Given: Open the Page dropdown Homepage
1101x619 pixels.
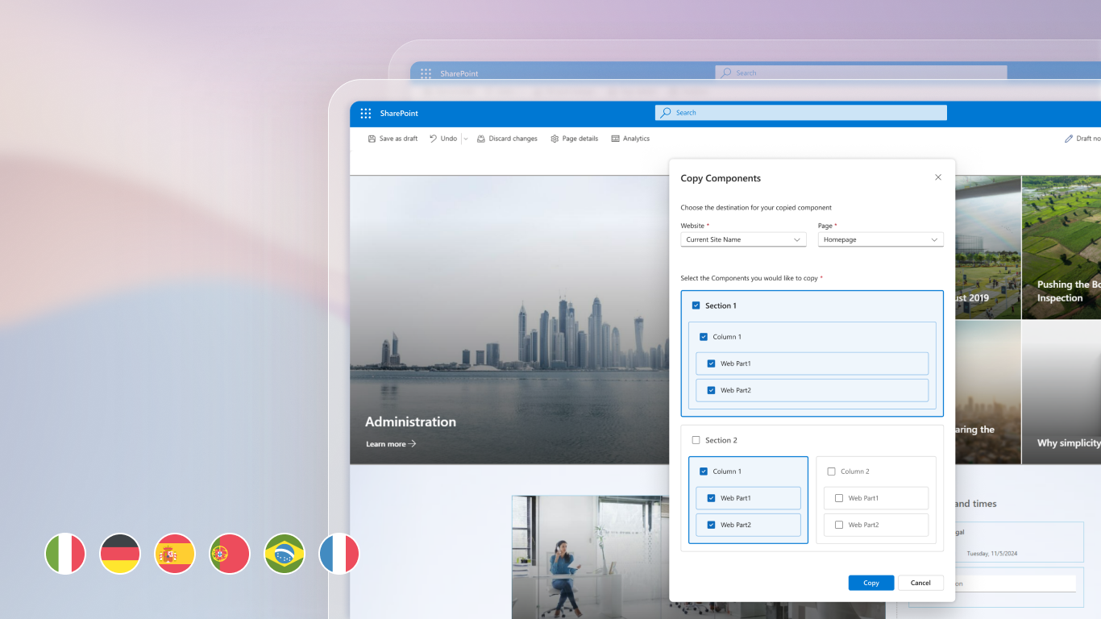Looking at the screenshot, I should click(x=880, y=239).
